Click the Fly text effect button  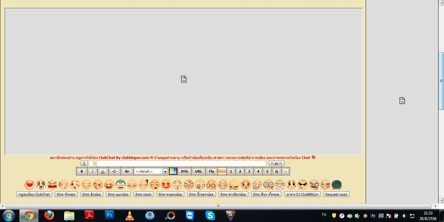tap(212, 171)
